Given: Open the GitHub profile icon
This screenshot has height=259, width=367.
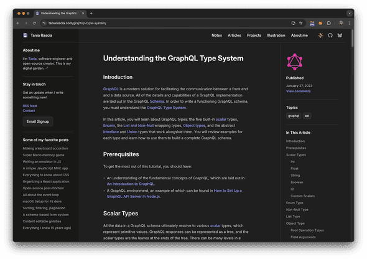Looking at the screenshot, I should tap(330, 35).
